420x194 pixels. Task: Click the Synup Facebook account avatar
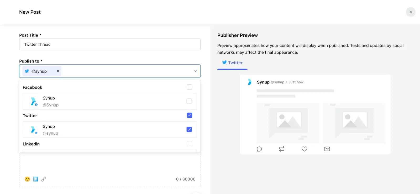click(34, 101)
